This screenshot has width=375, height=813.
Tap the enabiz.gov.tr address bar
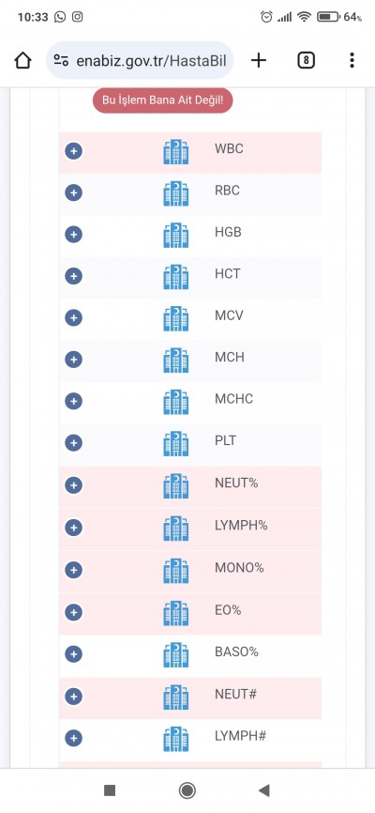coord(140,61)
